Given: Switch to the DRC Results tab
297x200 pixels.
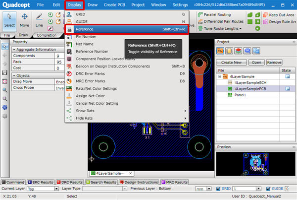Looking at the screenshot, I should 70,182.
